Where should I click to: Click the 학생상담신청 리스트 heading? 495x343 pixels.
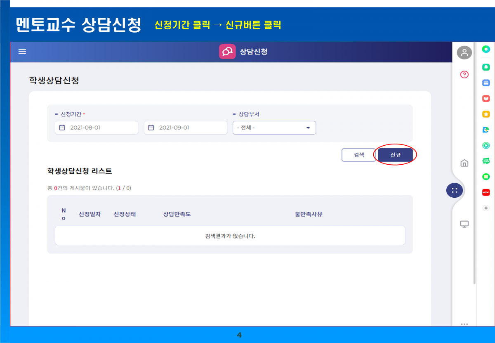pyautogui.click(x=80, y=171)
